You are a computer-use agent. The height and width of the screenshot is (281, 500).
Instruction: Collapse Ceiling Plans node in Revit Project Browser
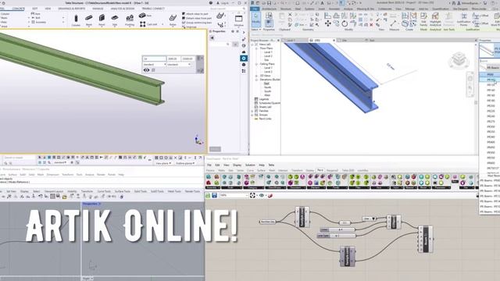coord(256,64)
